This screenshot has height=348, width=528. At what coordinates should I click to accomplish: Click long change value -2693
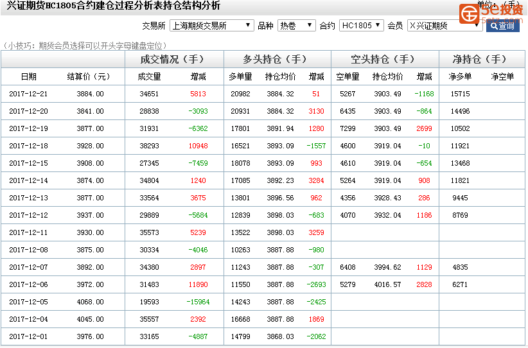[316, 284]
